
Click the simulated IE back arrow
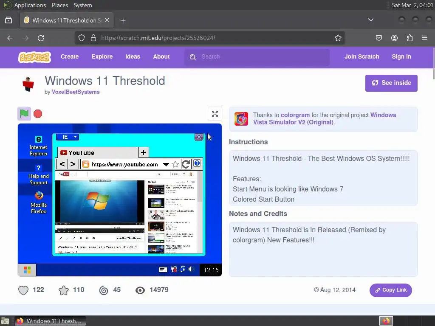(62, 164)
